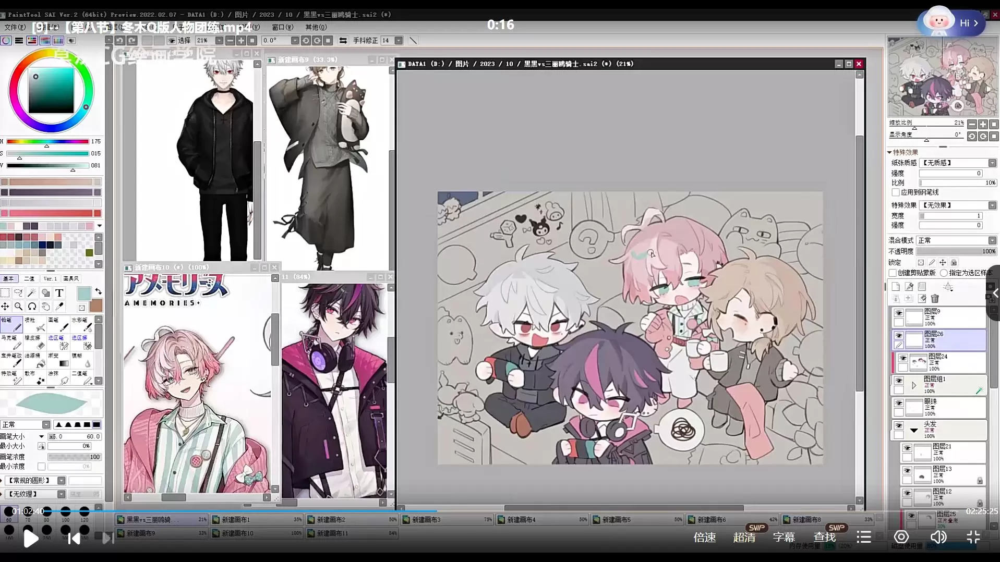The height and width of the screenshot is (562, 1000).
Task: Zoom in with toolbar plus button
Action: [241, 40]
